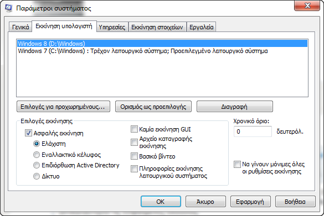Click the system configuration icon in title bar

(8, 8)
